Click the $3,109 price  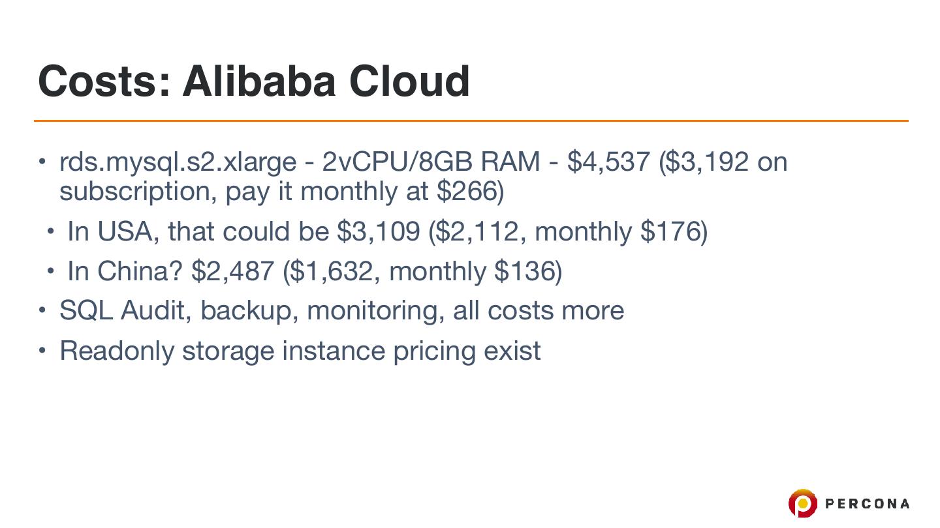(378, 231)
